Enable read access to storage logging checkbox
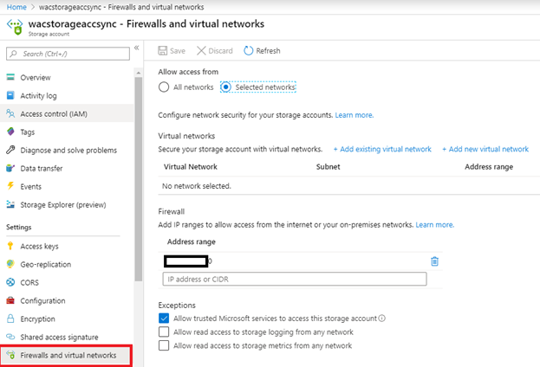 coord(164,332)
